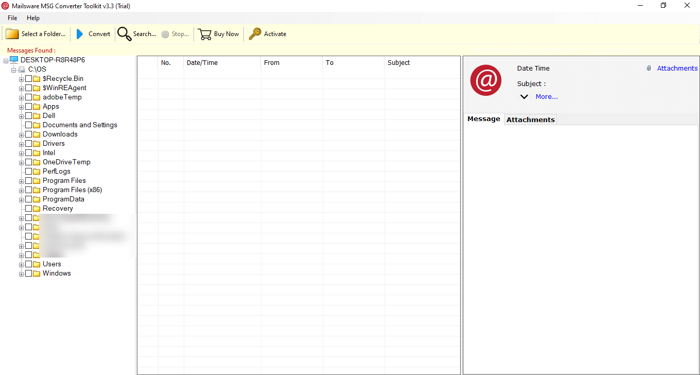Screen dimensions: 700x375
Task: Click the paperclip attachment icon
Action: coord(649,68)
